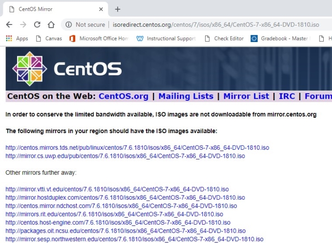Click the Home button icon
The width and height of the screenshot is (332, 243).
click(x=51, y=24)
